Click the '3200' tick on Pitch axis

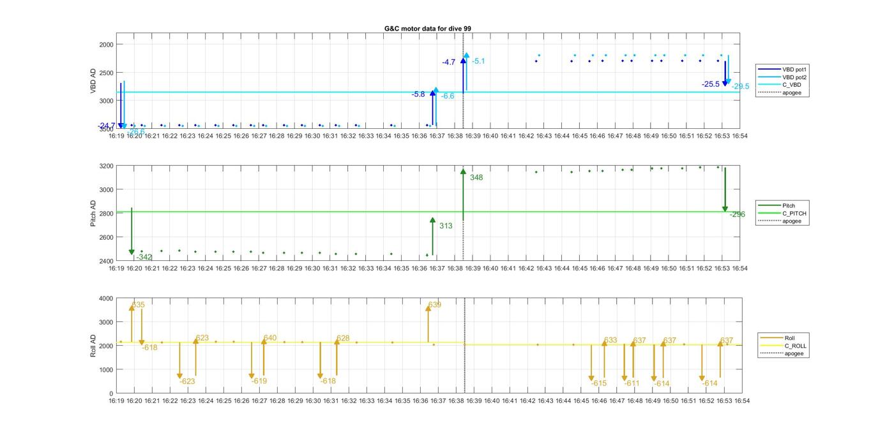click(x=106, y=166)
